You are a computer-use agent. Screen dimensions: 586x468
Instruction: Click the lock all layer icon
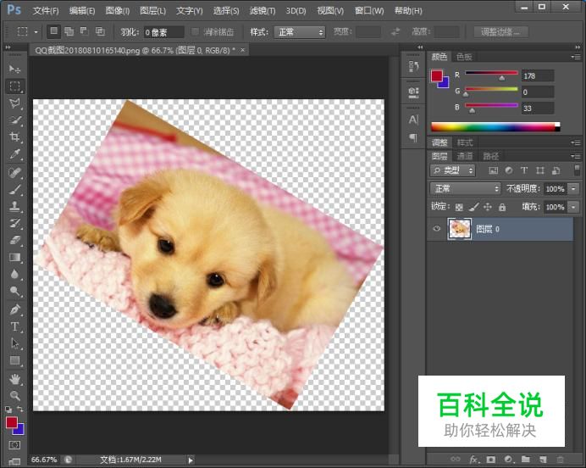click(x=502, y=207)
